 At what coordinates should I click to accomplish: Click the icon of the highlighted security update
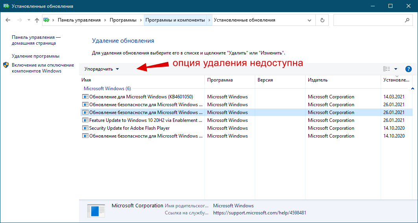pos(85,112)
